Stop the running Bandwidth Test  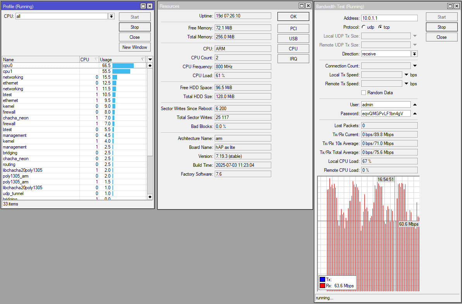441,27
